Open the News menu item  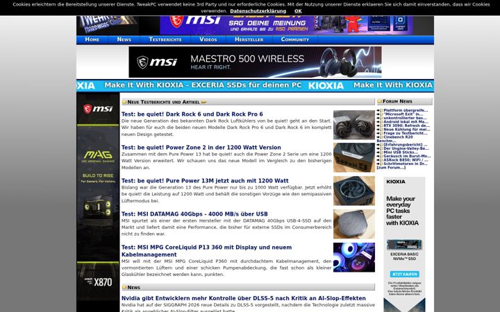(x=124, y=40)
